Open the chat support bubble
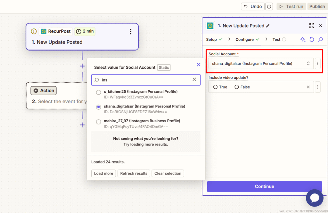 tap(315, 198)
